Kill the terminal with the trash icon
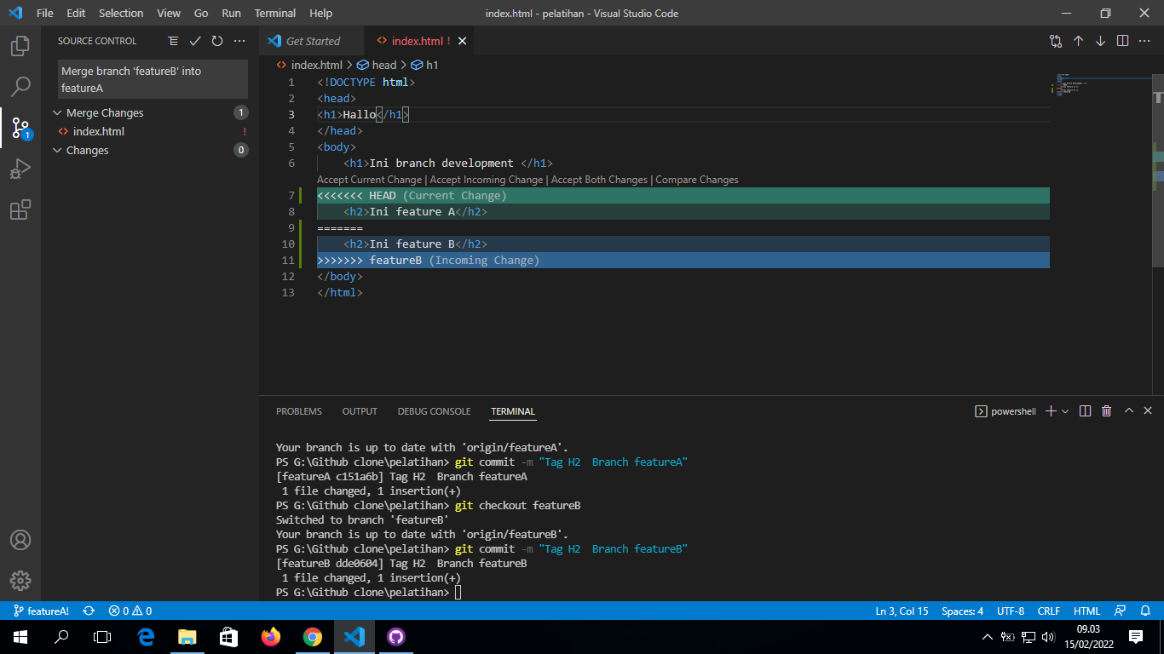Screen dimensions: 1164x654 tap(1106, 410)
